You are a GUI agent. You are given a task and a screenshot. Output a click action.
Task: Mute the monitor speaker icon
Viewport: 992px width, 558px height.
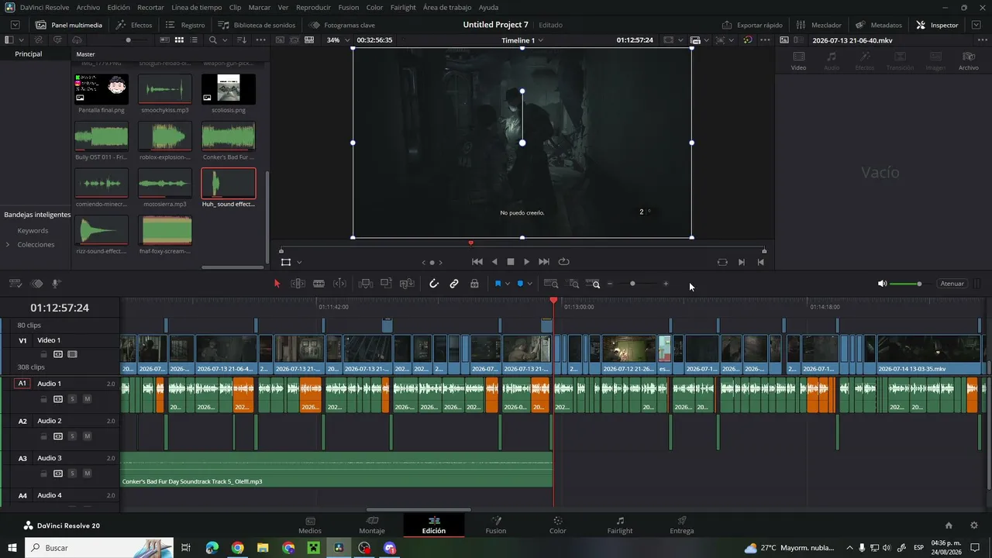tap(882, 284)
